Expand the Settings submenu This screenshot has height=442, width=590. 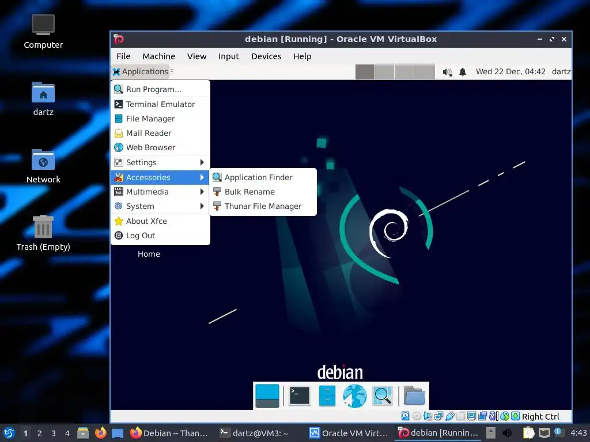click(x=160, y=162)
